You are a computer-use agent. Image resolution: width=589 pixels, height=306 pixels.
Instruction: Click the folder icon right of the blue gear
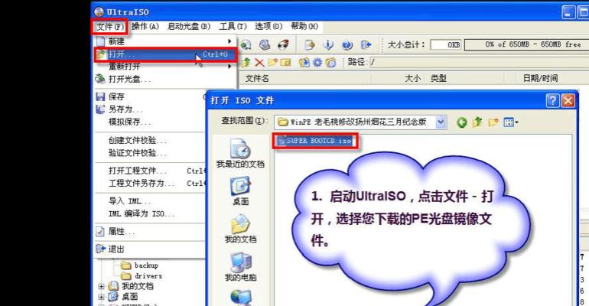click(331, 62)
